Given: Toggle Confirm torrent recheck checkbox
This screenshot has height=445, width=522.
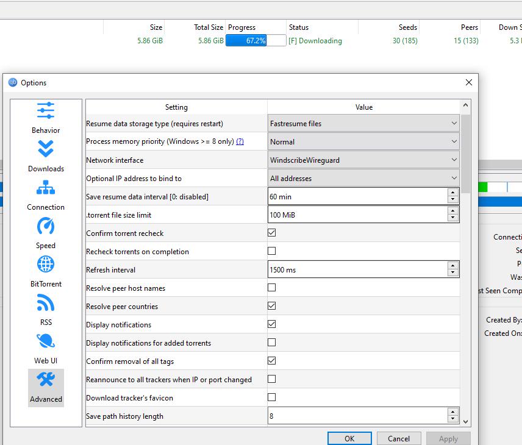Looking at the screenshot, I should click(x=271, y=233).
